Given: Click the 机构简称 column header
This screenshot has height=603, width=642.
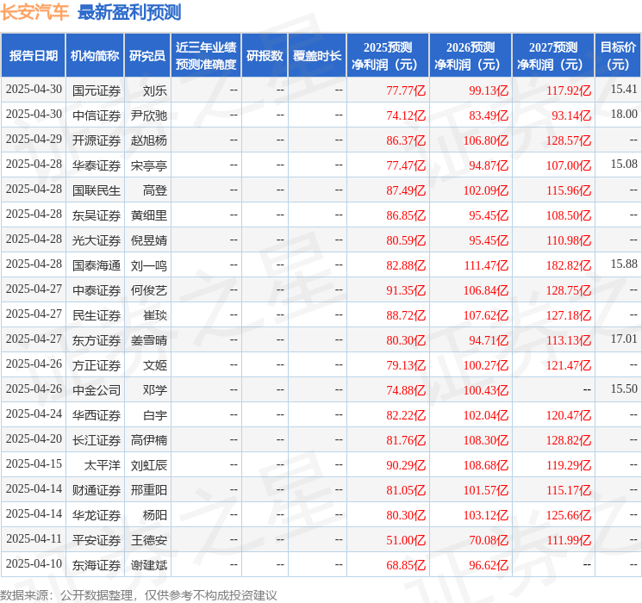Looking at the screenshot, I should (x=95, y=56).
